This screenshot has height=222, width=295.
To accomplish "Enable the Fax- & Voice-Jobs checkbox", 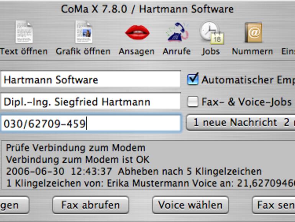I will pos(192,102).
